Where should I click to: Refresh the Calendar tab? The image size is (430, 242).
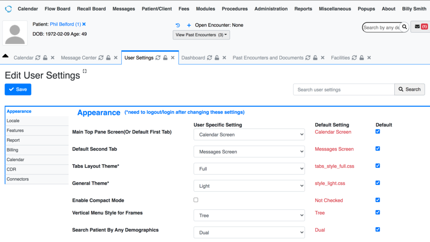tap(38, 58)
